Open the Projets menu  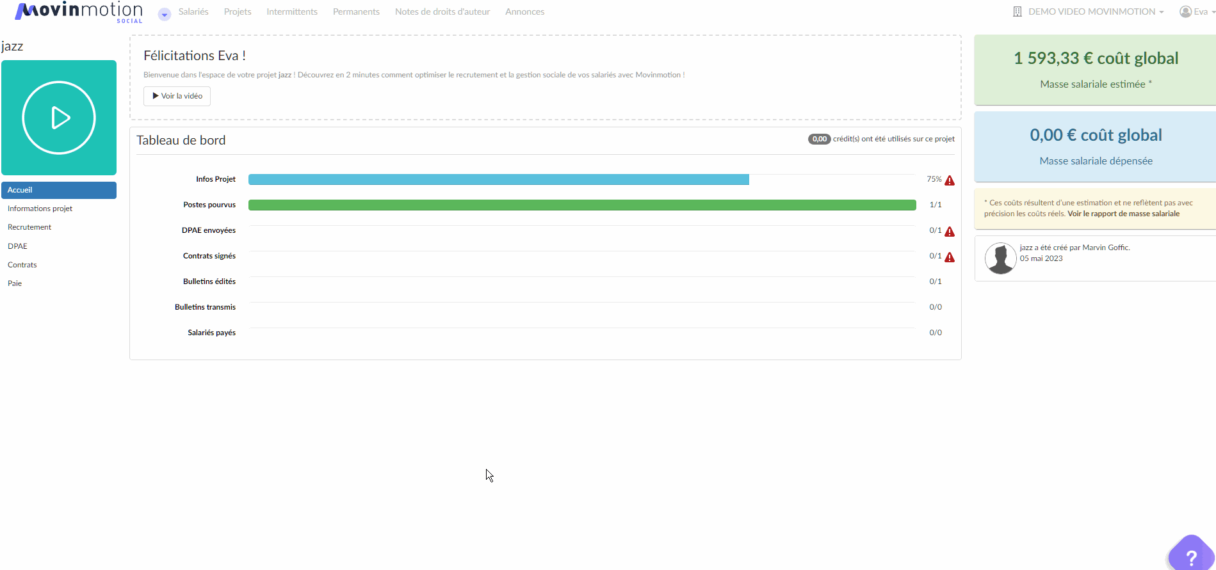[x=238, y=12]
